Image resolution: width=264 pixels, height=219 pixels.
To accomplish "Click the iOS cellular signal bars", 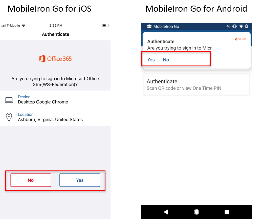I will (4, 26).
